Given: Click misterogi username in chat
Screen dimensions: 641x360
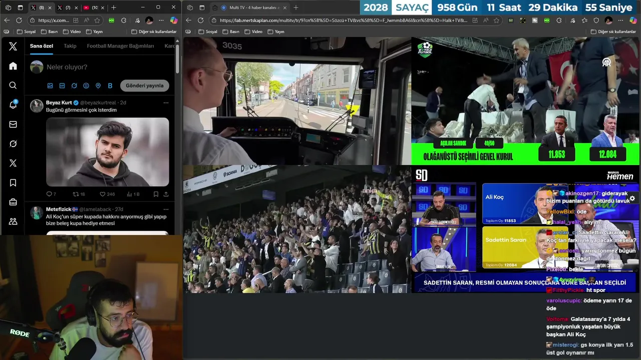Looking at the screenshot, I should [x=566, y=344].
